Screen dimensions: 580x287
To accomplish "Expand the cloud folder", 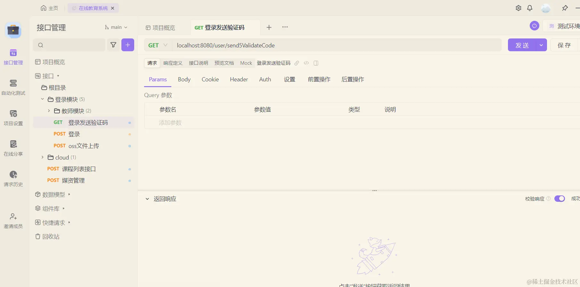I will click(42, 157).
